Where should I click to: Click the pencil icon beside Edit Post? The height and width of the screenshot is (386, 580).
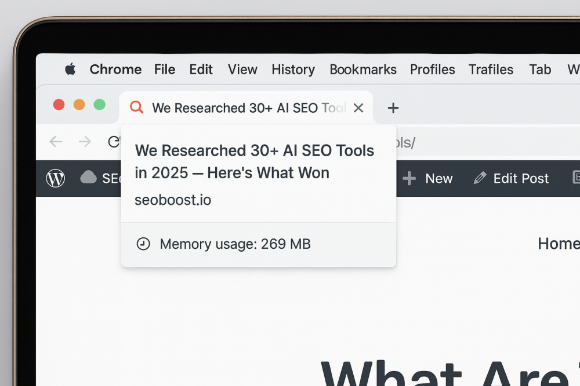click(480, 178)
